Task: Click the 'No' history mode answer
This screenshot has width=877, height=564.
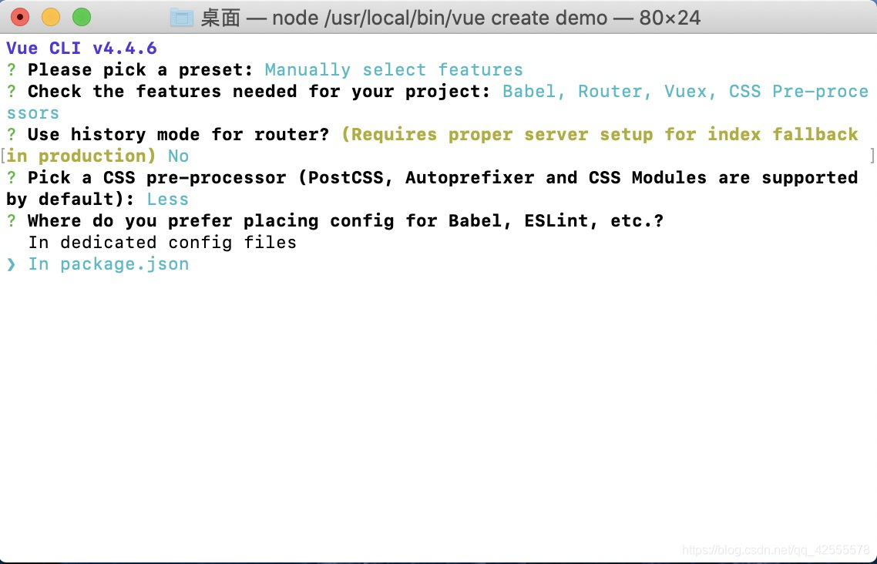Action: coord(179,156)
